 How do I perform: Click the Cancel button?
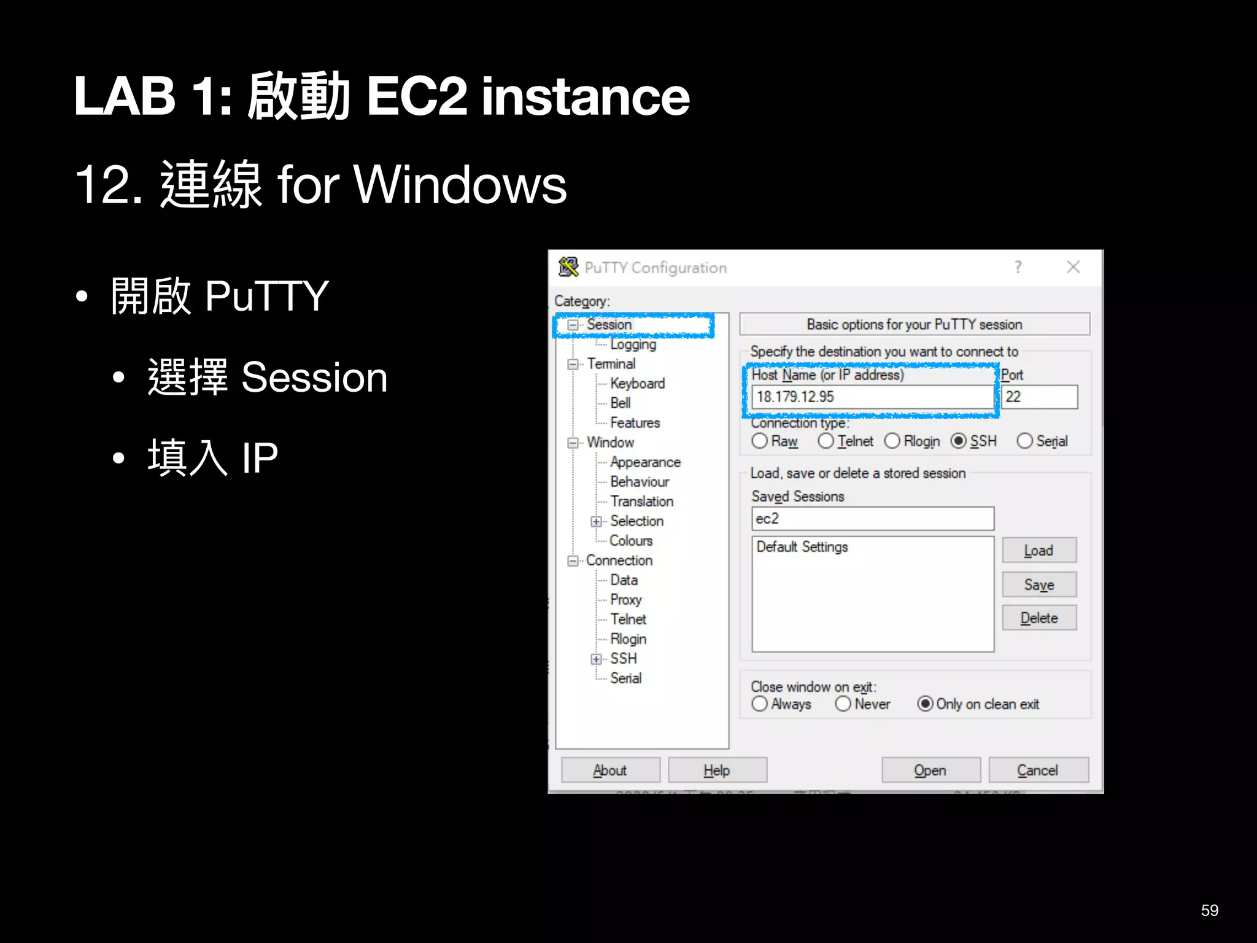click(1038, 770)
